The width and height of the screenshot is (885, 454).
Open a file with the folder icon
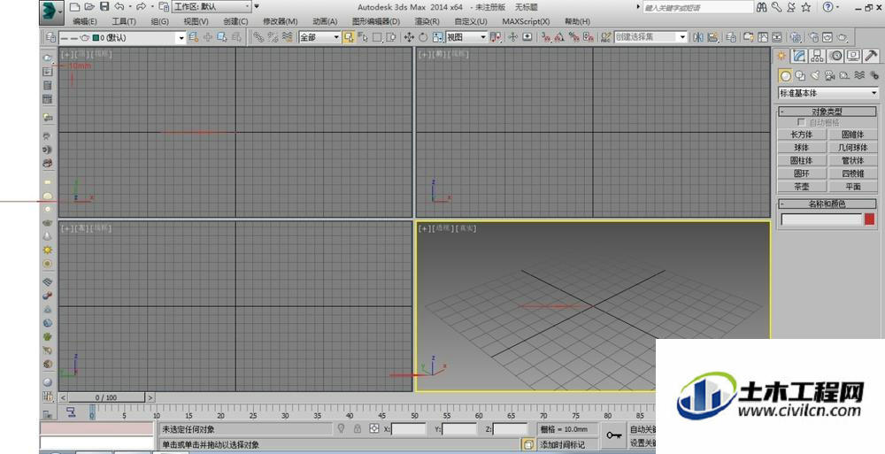click(x=89, y=7)
